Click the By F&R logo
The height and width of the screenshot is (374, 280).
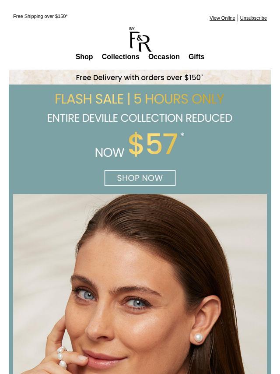click(x=140, y=39)
